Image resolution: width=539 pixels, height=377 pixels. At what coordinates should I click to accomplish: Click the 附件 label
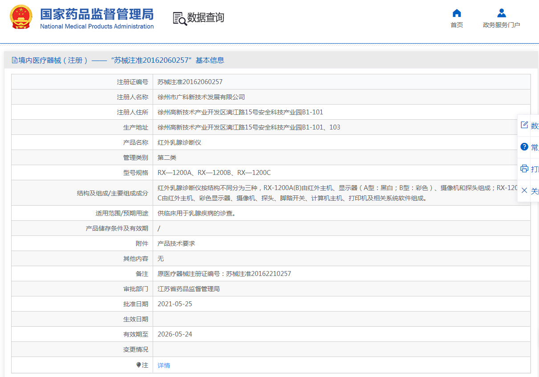[x=142, y=243]
